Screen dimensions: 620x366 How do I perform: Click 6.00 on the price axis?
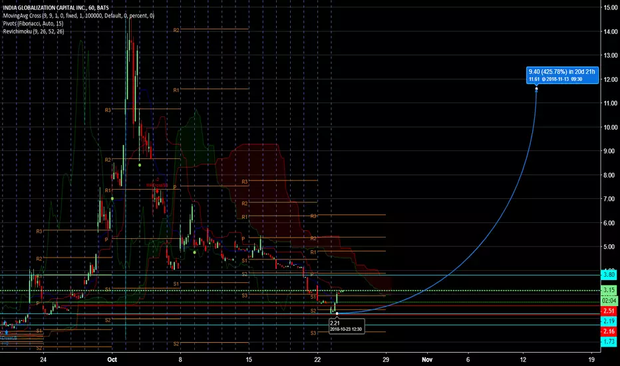tap(611, 223)
